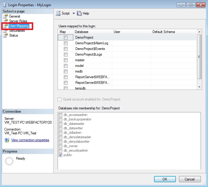Select the Securables page icon
The height and width of the screenshot is (187, 208).
pos(5,31)
